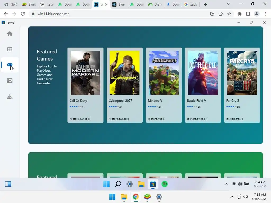
Task: Click the Call Of Duty star rating
Action: [x=74, y=107]
